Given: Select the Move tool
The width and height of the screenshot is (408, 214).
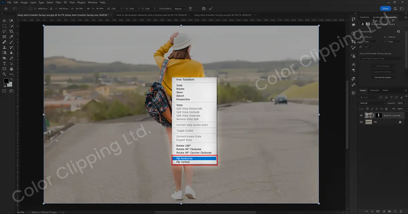Looking at the screenshot, I should [x=4, y=21].
